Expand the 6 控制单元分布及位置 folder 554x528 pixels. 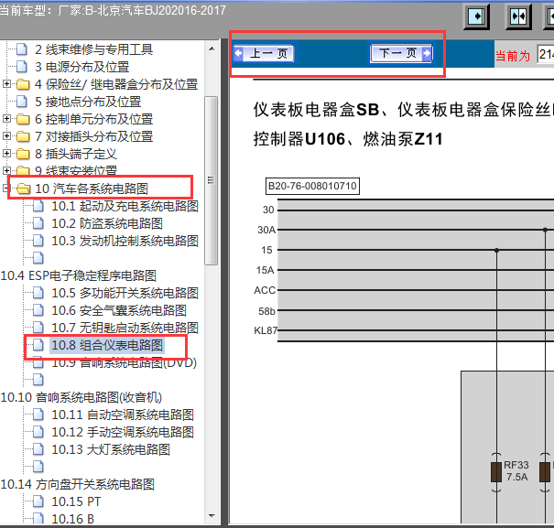pyautogui.click(x=6, y=119)
